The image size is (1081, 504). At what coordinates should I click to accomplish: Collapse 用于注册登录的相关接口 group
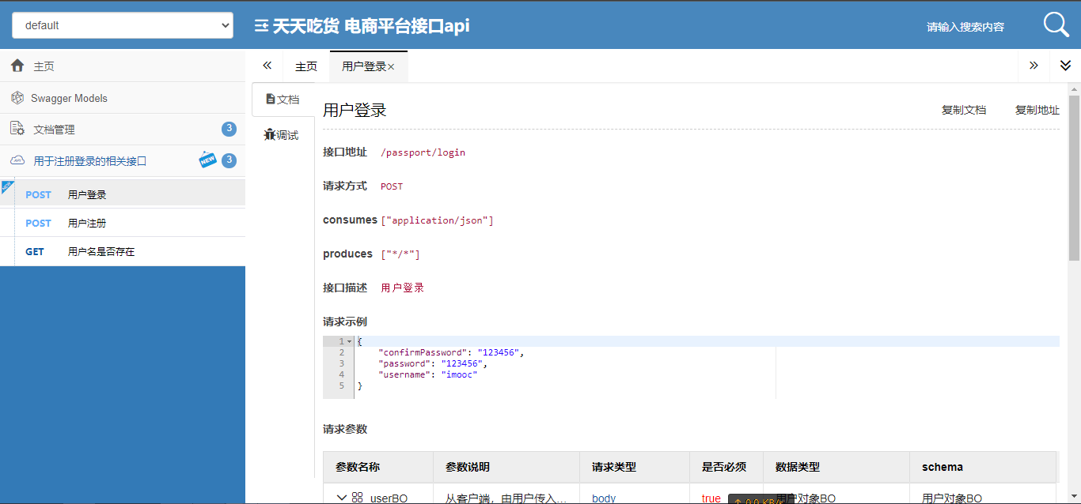[x=123, y=161]
